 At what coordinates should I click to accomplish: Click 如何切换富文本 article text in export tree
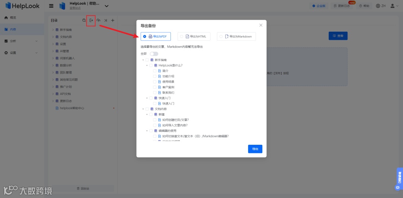(x=196, y=136)
